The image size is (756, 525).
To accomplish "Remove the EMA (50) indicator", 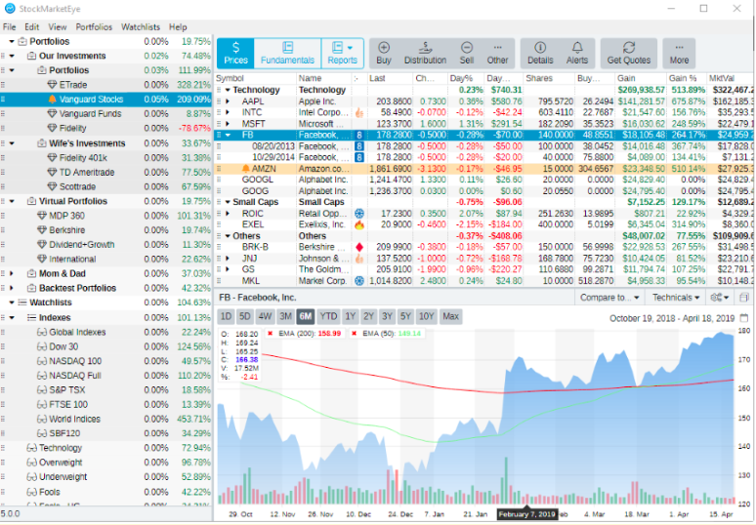I will [354, 334].
